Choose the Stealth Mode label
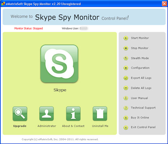This screenshot has width=168, height=144. pyautogui.click(x=140, y=58)
